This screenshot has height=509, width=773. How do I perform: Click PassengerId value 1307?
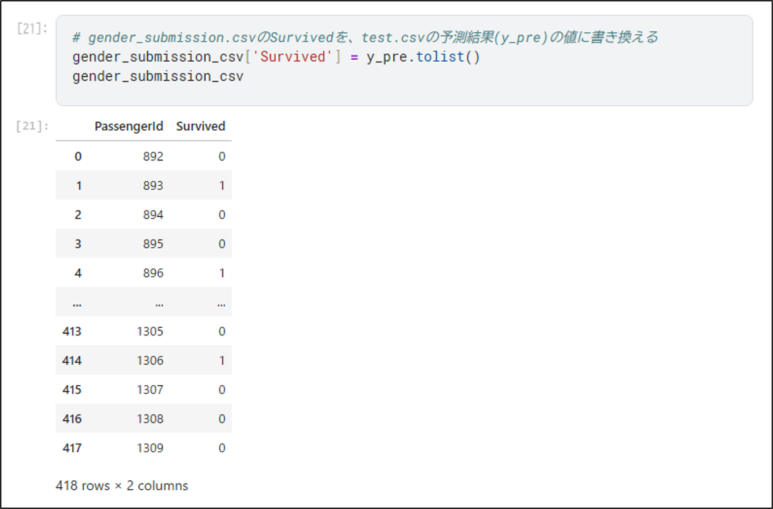(x=150, y=390)
